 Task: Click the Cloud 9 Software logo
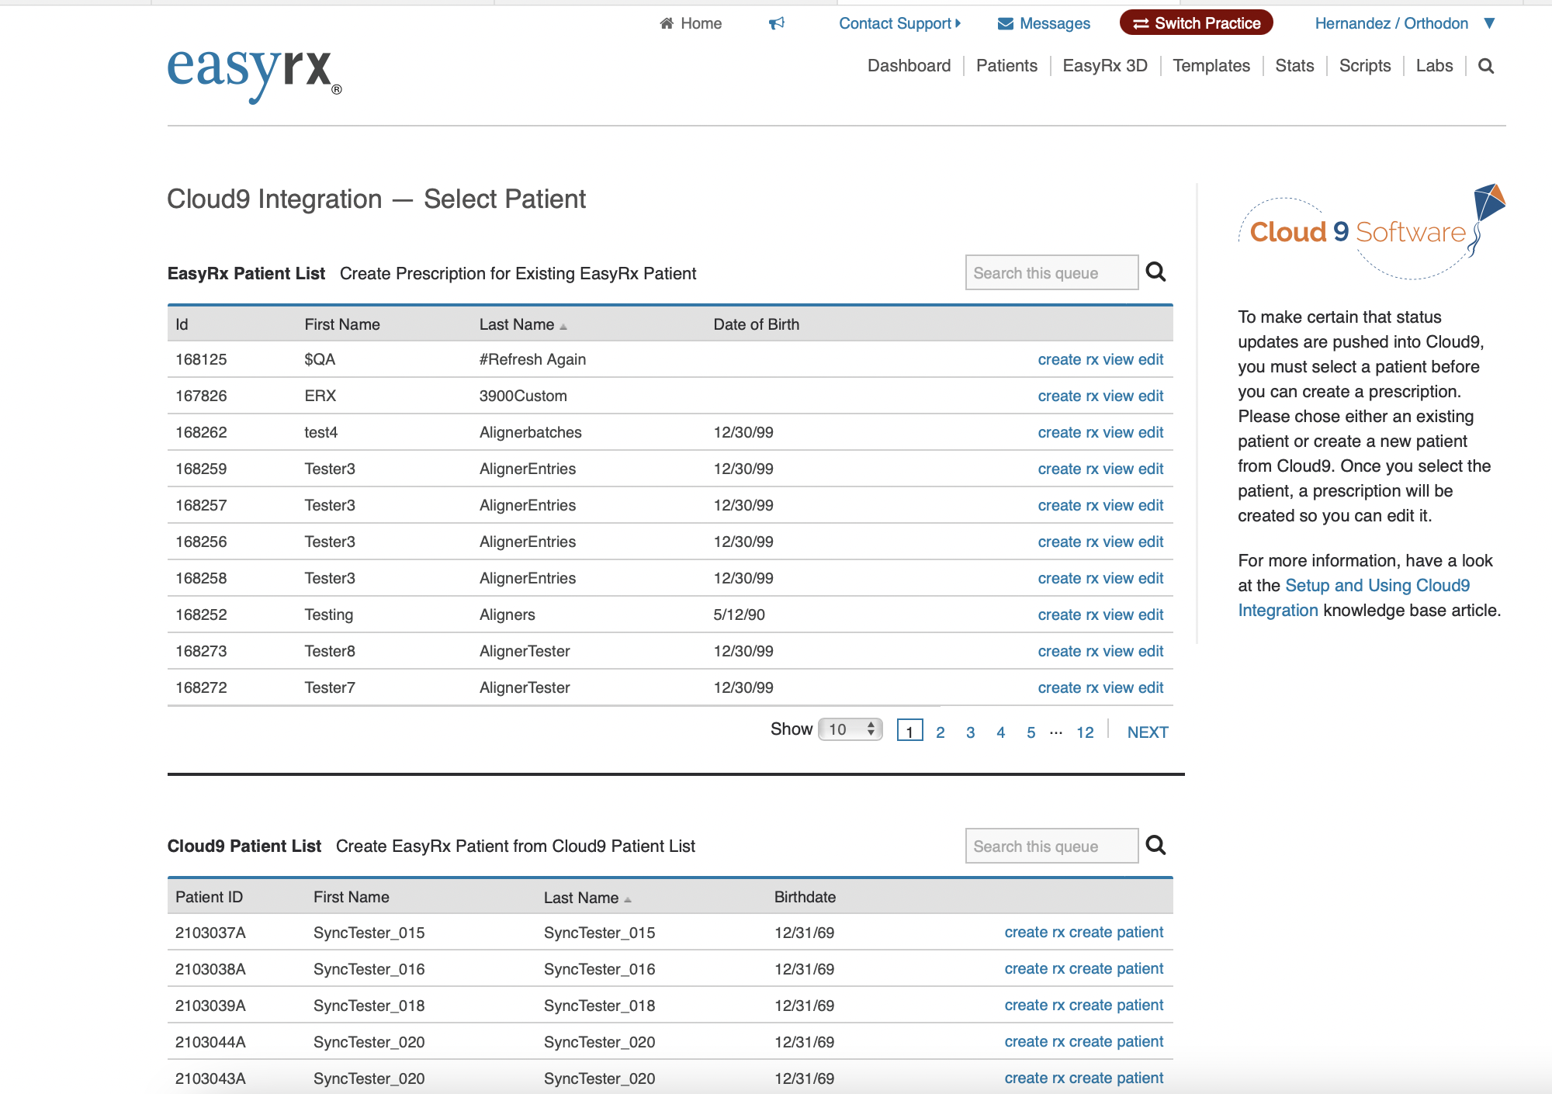point(1372,231)
